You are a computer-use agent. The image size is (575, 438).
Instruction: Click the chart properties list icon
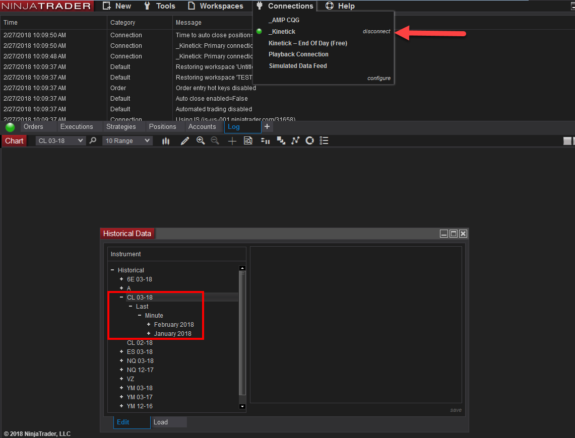coord(324,140)
